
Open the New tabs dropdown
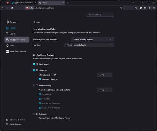coord(89,45)
